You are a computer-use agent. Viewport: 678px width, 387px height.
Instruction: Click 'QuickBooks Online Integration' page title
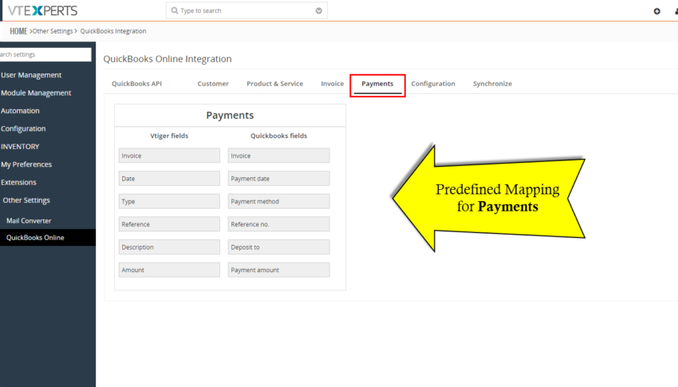[168, 59]
